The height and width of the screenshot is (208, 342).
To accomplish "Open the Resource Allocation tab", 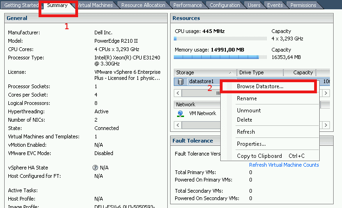I will 143,6.
